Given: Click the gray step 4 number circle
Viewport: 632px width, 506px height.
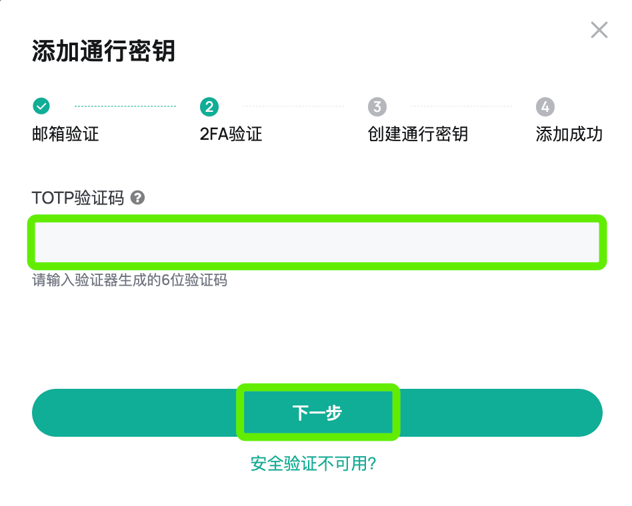Looking at the screenshot, I should 545,107.
